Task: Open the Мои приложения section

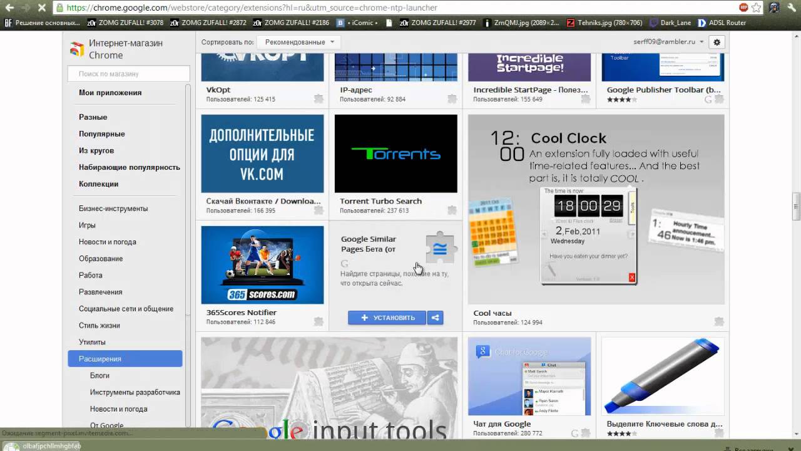Action: (x=110, y=93)
